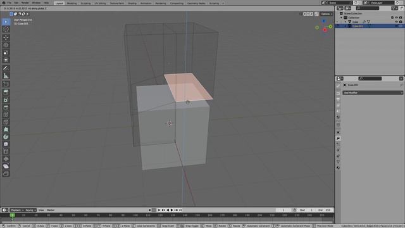The height and width of the screenshot is (228, 405).
Task: Collapse the Collection tree in outliner
Action: pos(341,18)
